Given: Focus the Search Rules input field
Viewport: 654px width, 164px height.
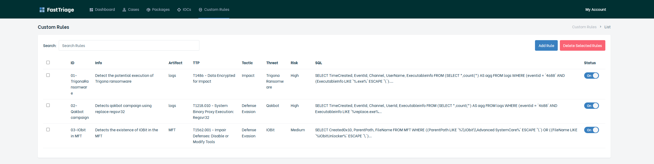Looking at the screenshot, I should (129, 45).
